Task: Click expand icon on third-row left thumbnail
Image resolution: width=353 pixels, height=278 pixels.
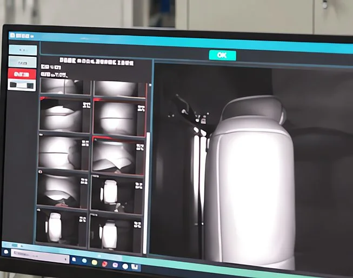Action: click(85, 143)
